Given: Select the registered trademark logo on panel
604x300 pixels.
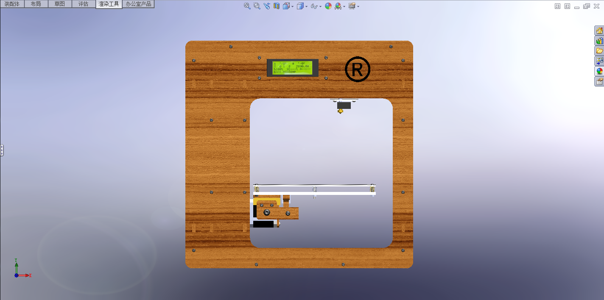Looking at the screenshot, I should pos(358,69).
